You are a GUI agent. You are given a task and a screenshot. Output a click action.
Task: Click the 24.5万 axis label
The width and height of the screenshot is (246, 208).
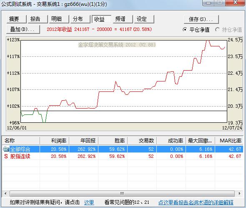click(235, 40)
